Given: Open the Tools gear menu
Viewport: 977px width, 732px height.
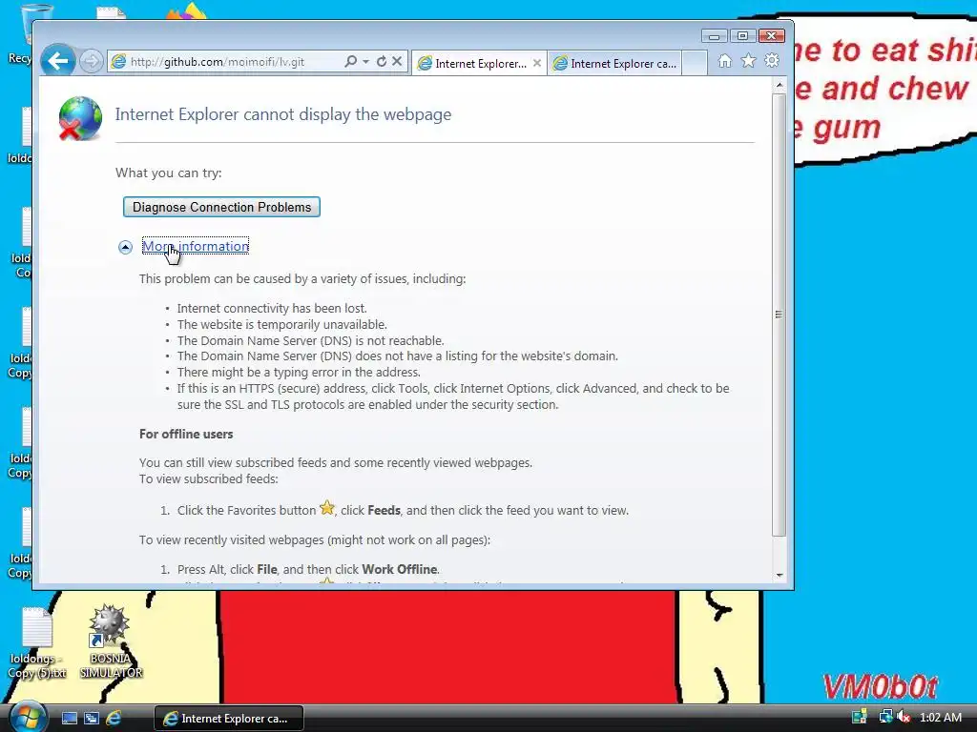Looking at the screenshot, I should point(772,61).
